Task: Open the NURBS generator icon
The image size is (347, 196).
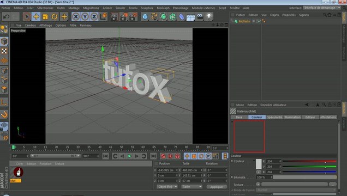Action: (x=163, y=17)
